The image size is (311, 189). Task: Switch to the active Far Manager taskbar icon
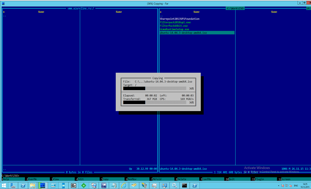click(x=43, y=186)
